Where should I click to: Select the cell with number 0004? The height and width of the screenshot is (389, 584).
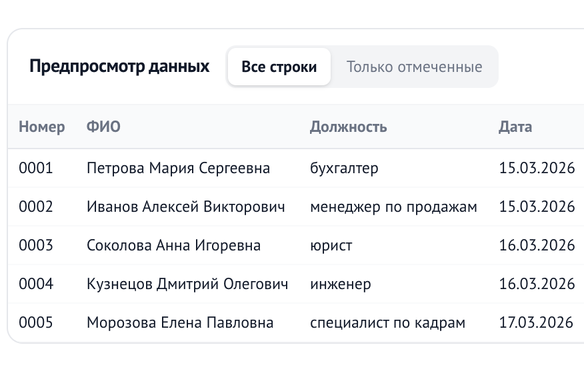click(x=36, y=284)
